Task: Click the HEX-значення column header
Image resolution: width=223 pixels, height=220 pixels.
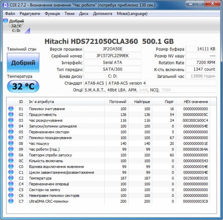Action: [x=193, y=102]
